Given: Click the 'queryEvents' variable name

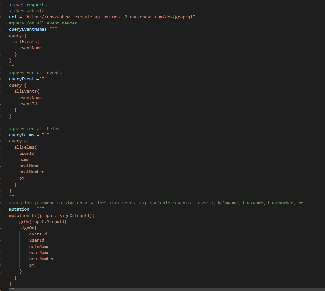Looking at the screenshot, I should coord(23,79).
